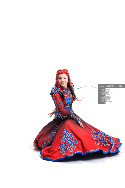Viewport: 125px width, 188px height.
Task: Click the embroidered waist belt
Action: coord(64,113)
